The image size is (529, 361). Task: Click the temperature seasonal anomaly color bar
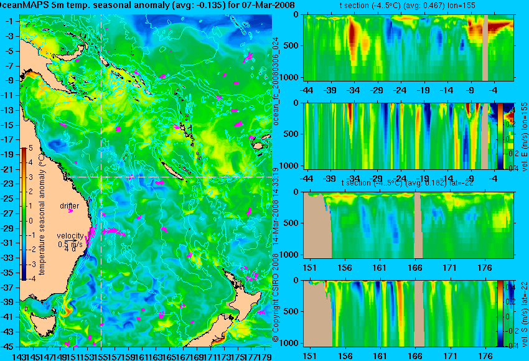click(x=24, y=214)
